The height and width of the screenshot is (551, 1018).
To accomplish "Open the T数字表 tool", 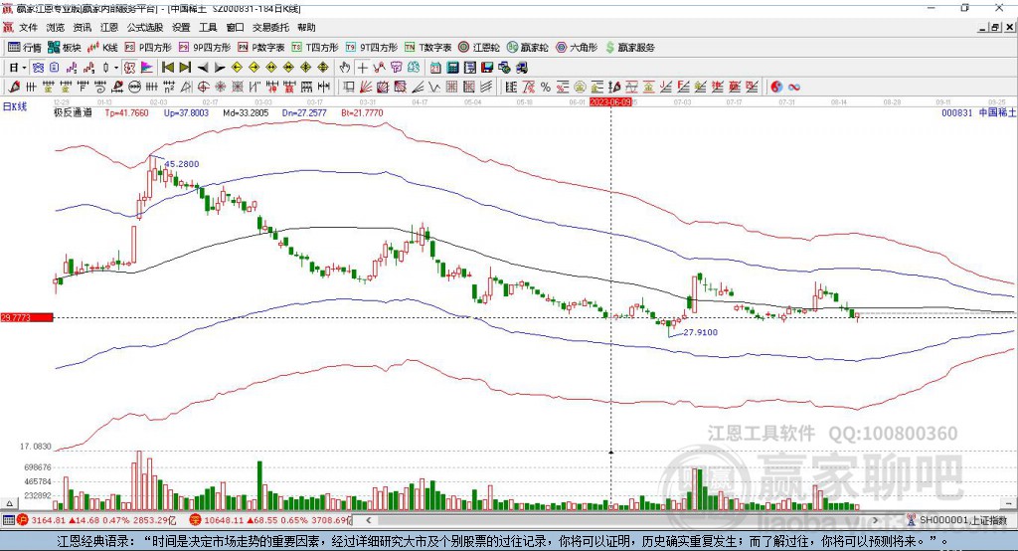I will point(427,48).
